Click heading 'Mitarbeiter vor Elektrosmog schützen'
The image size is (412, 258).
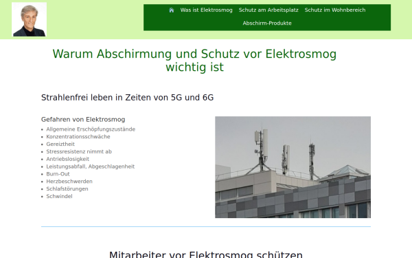click(x=206, y=255)
